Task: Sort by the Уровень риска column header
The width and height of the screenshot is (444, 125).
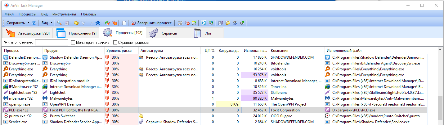Action: coord(119,51)
